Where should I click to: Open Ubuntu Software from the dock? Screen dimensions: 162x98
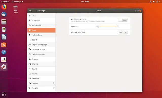point(4,45)
